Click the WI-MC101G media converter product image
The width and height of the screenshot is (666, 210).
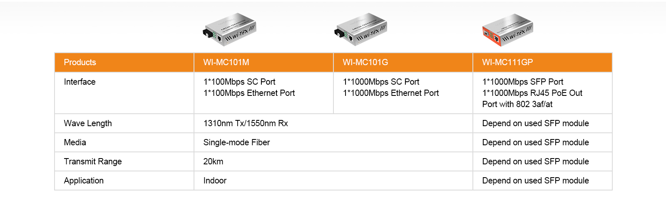tap(361, 29)
